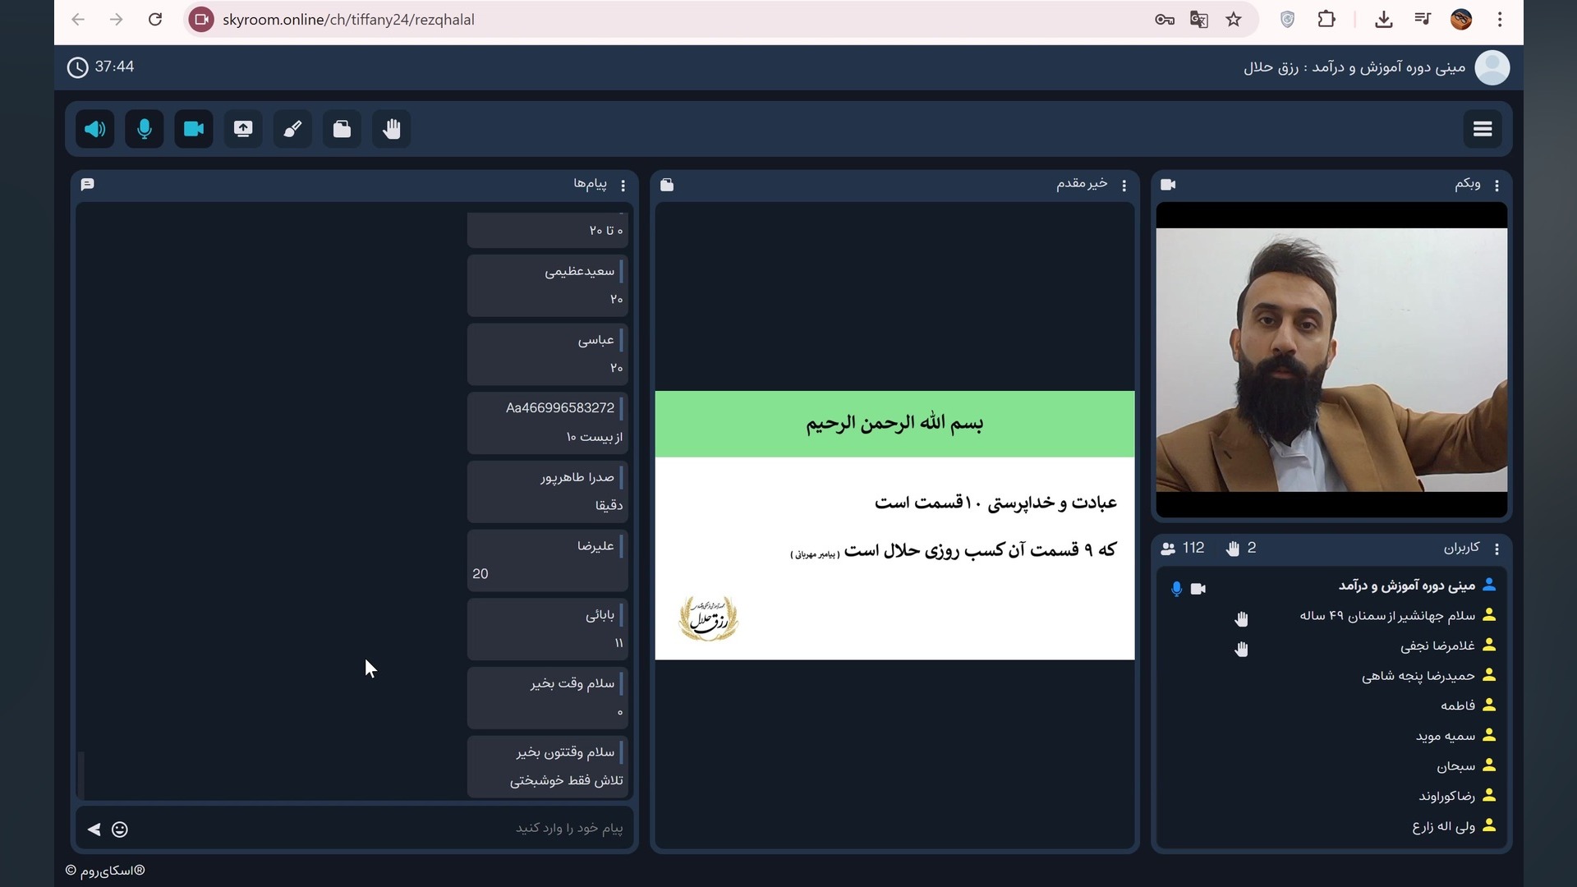The height and width of the screenshot is (887, 1577).
Task: Click the presenter's camera indicator in the user list
Action: (x=1198, y=589)
